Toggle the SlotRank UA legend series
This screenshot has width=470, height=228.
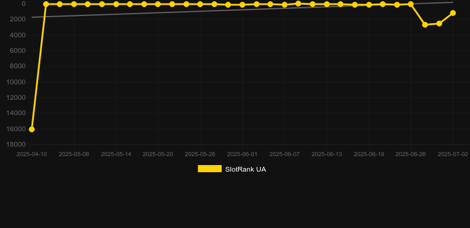231,169
